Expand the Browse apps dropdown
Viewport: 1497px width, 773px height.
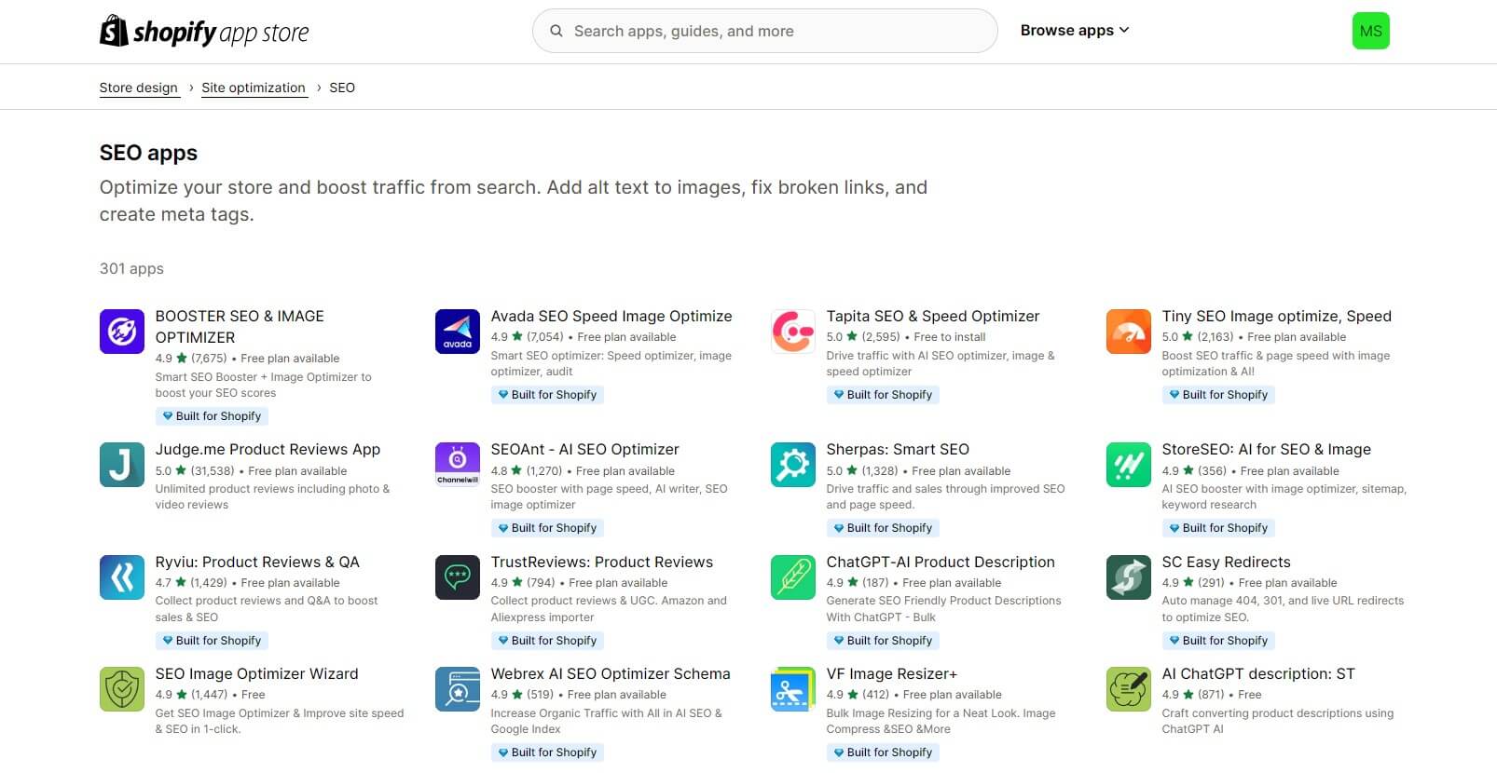click(x=1075, y=31)
